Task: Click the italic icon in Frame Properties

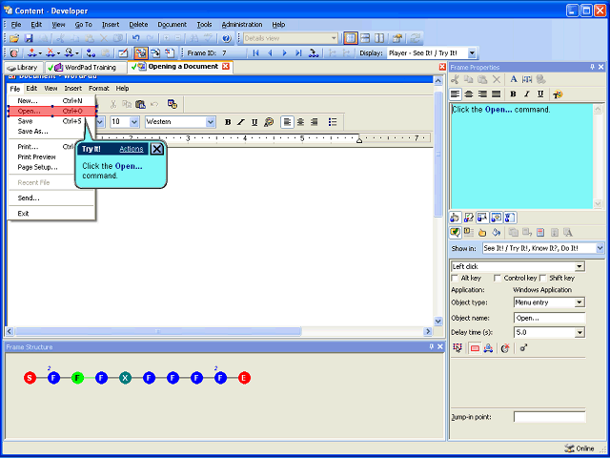Action: click(x=527, y=94)
